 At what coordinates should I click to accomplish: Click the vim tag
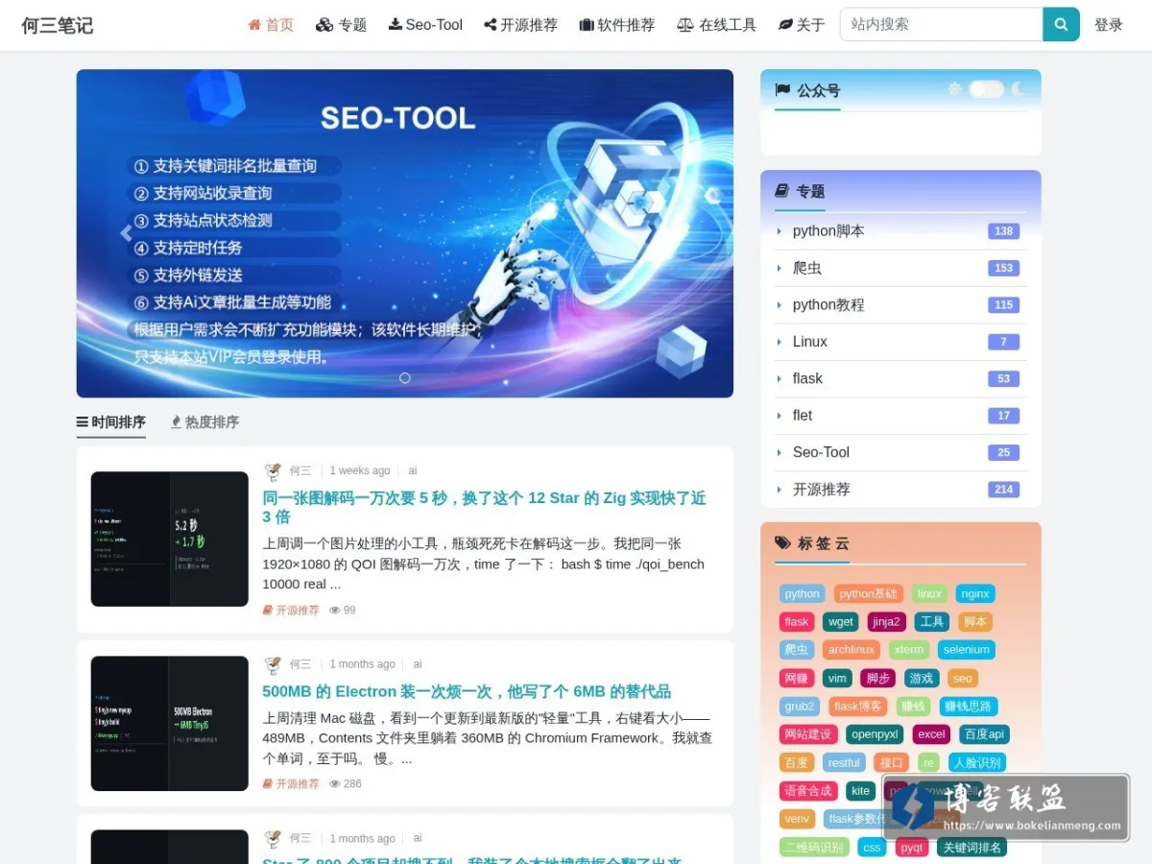[x=837, y=678]
